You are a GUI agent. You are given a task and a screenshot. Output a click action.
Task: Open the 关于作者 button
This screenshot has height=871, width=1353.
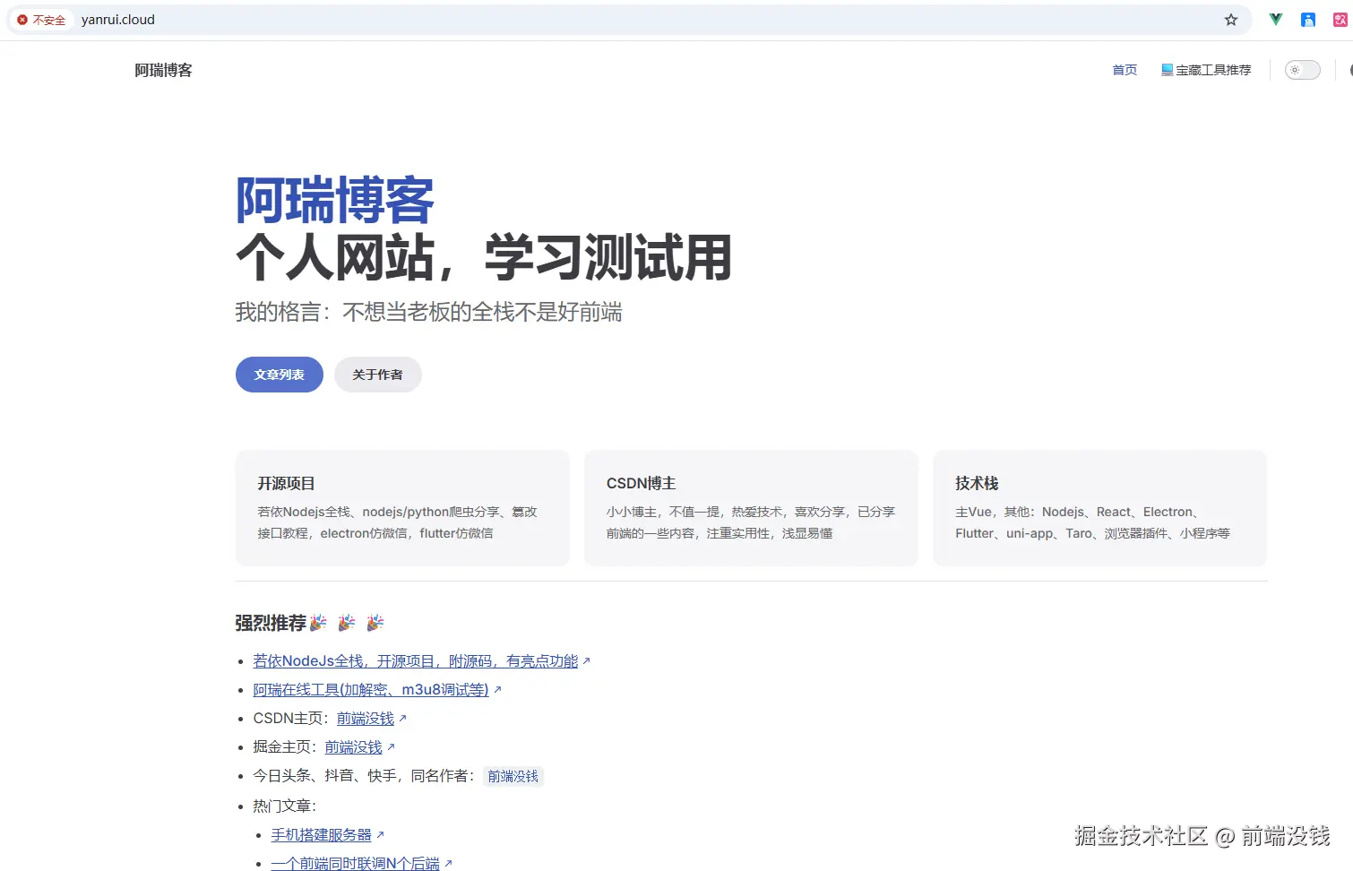[378, 375]
